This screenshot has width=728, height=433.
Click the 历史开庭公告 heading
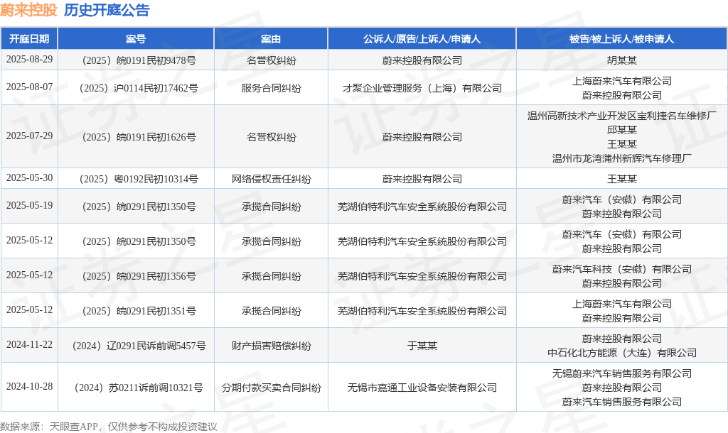coord(107,10)
